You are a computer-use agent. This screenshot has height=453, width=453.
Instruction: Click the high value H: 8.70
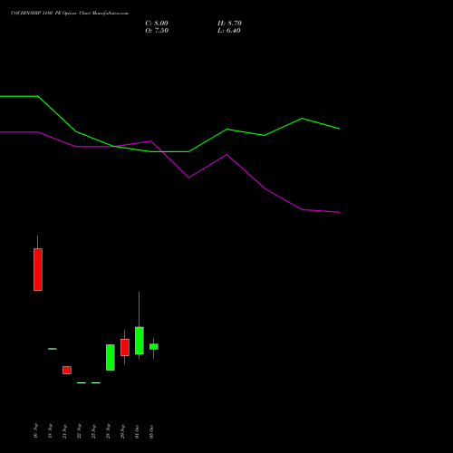(229, 24)
